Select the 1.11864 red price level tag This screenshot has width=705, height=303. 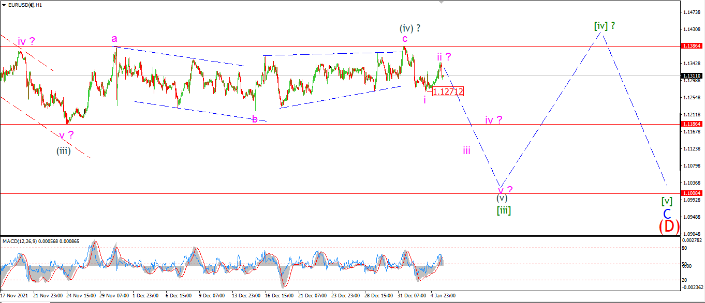(692, 124)
